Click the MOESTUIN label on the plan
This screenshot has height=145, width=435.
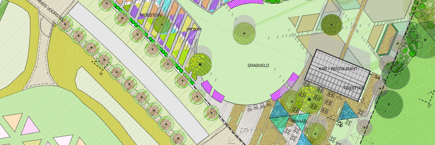pos(151,15)
